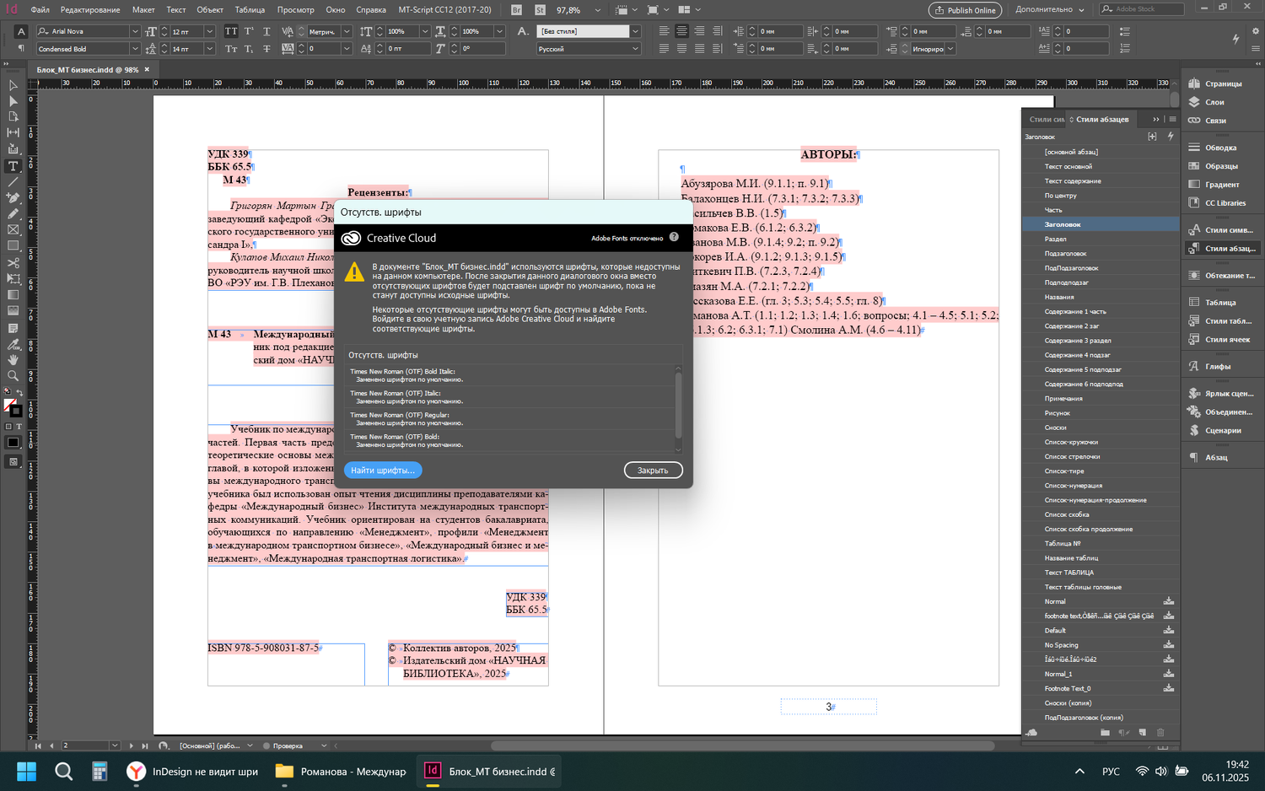Screen dimensions: 1265x791
Task: Open the zoom level 97,8% dropdown
Action: pyautogui.click(x=597, y=10)
